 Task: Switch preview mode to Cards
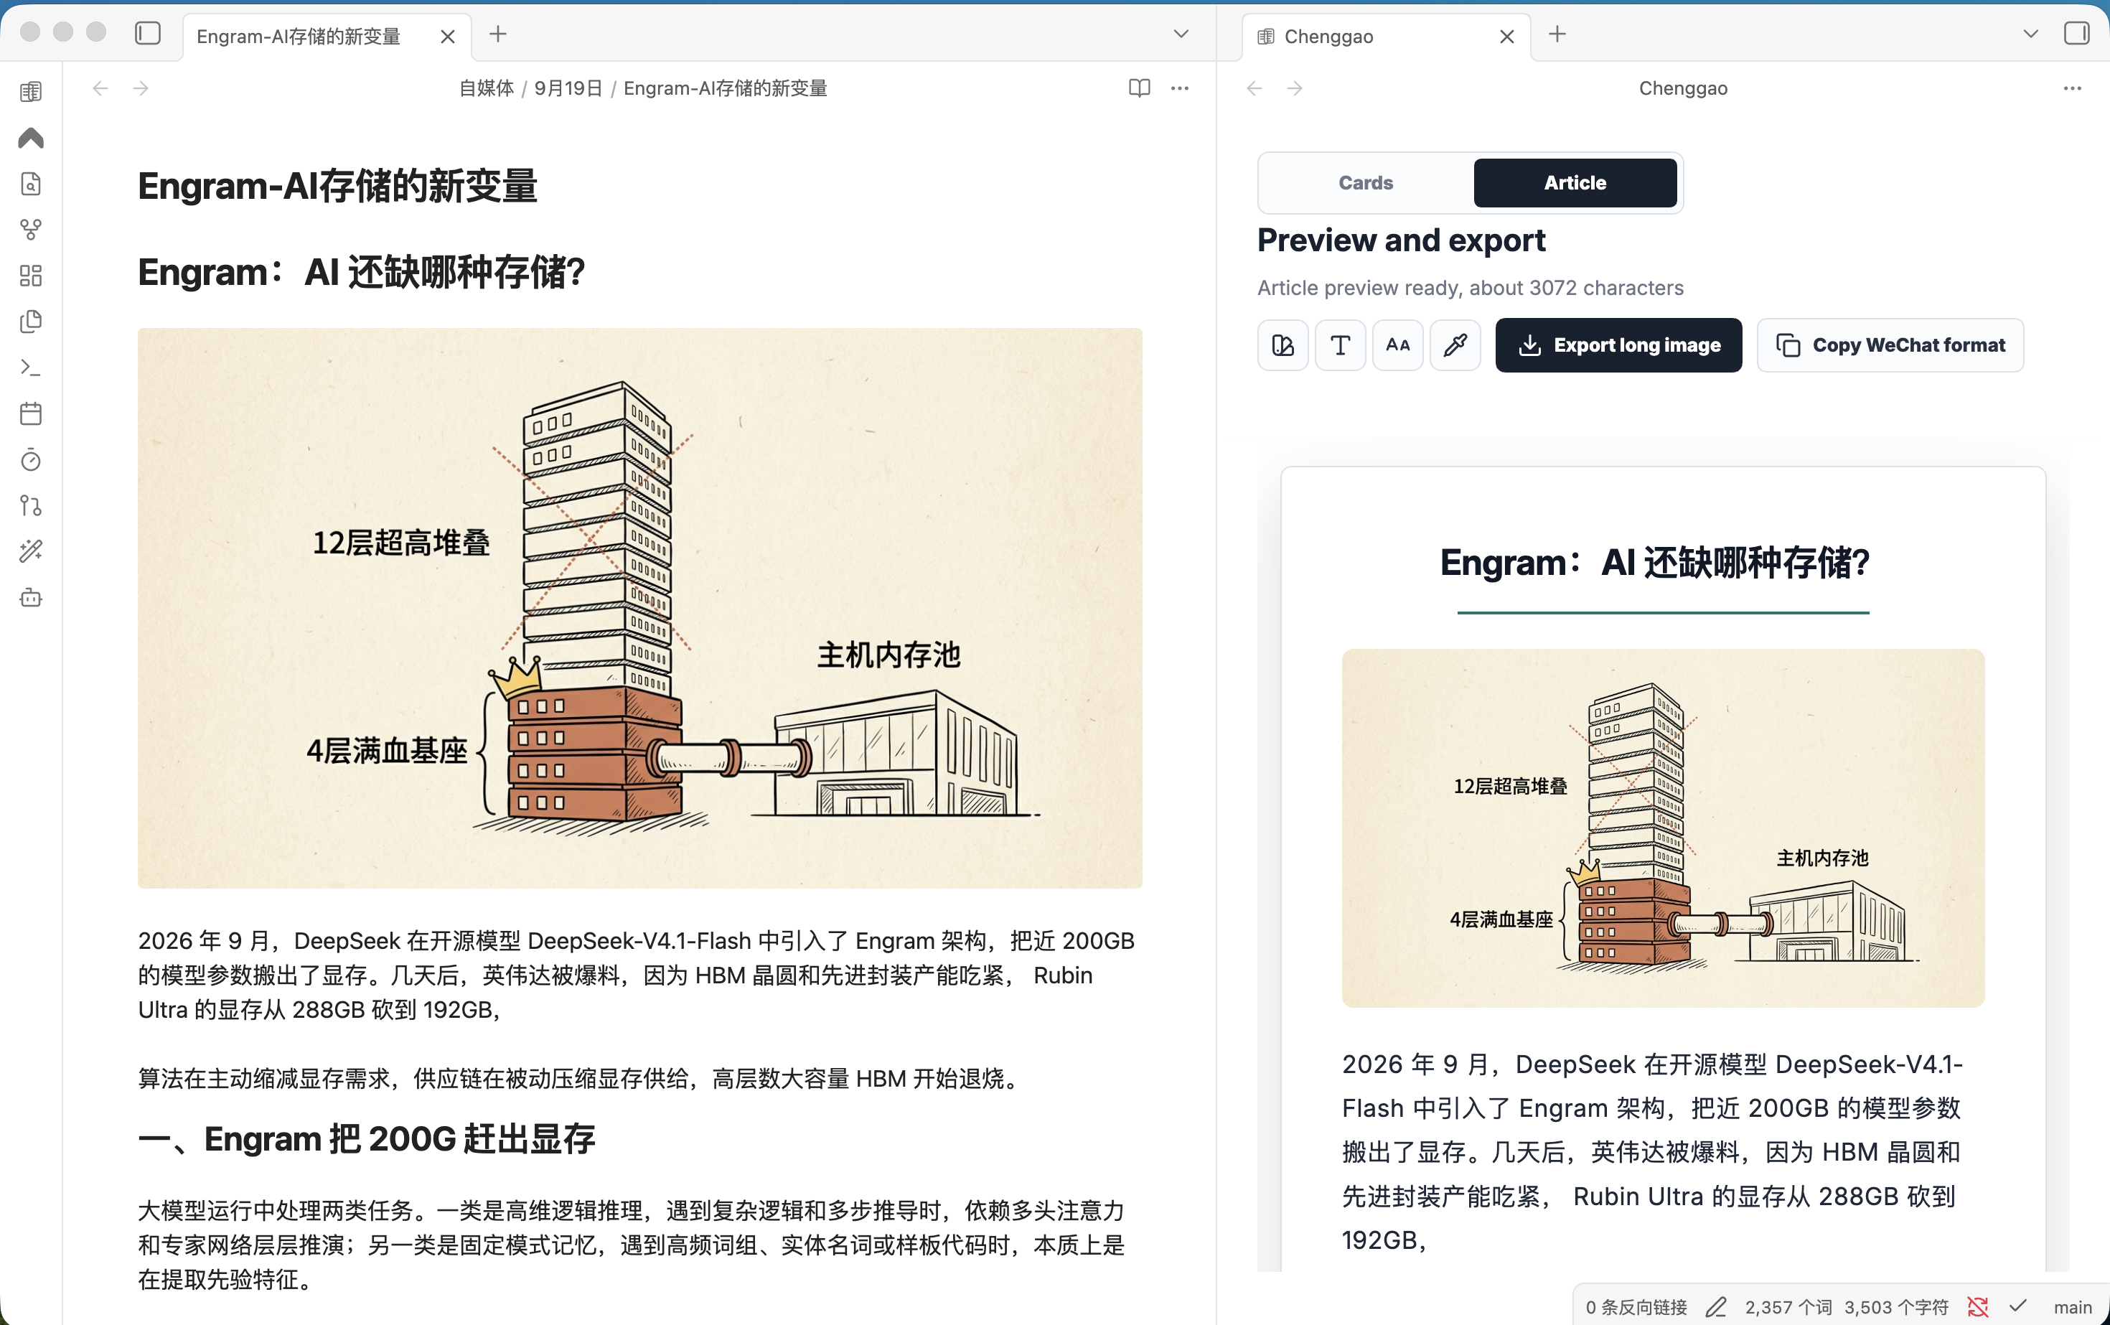[x=1365, y=183]
